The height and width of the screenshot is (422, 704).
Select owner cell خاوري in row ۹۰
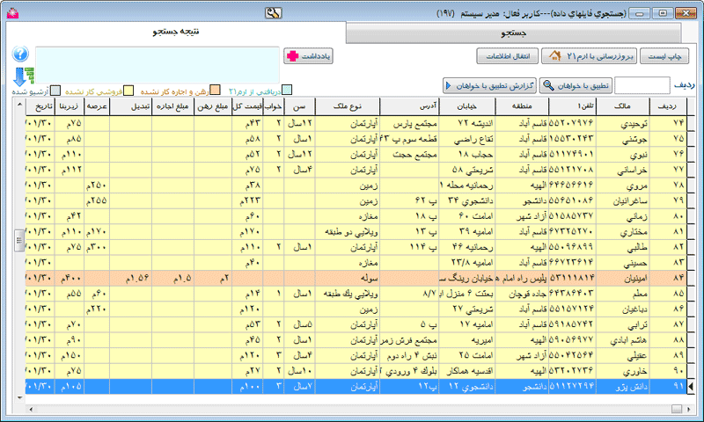622,371
